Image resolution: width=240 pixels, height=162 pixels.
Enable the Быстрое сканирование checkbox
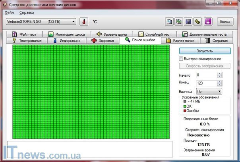pos(181,59)
